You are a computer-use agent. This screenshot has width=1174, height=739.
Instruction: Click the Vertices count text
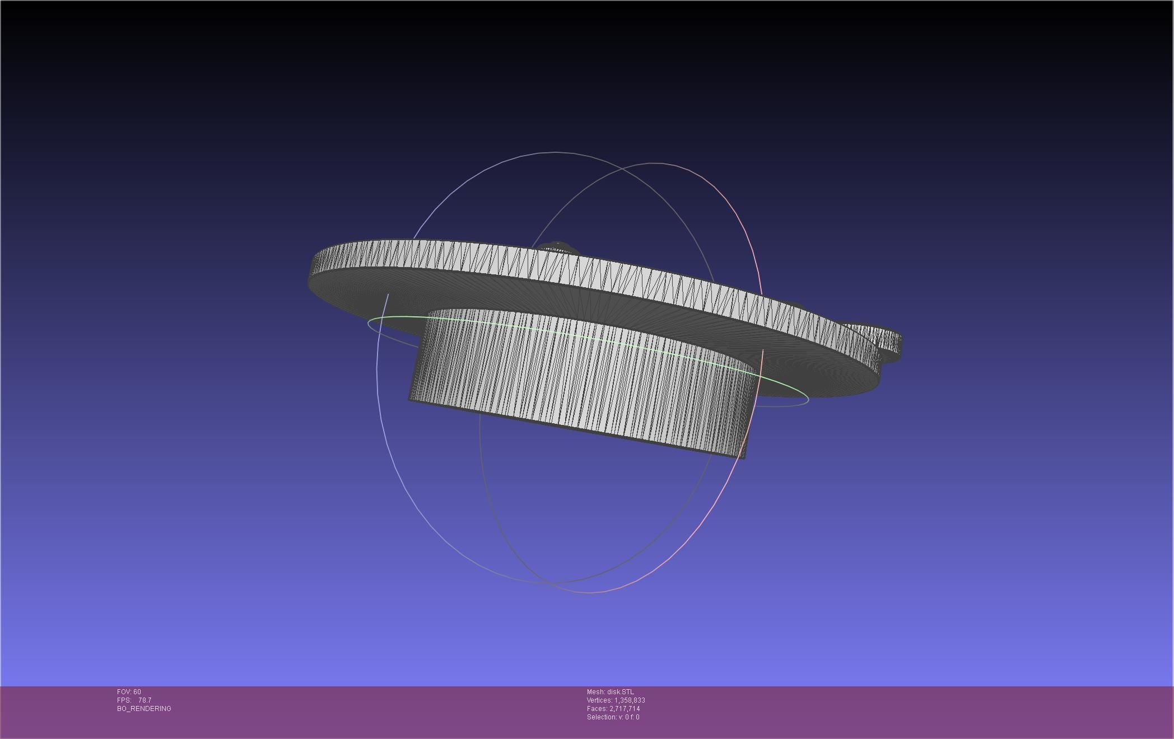[x=616, y=700]
